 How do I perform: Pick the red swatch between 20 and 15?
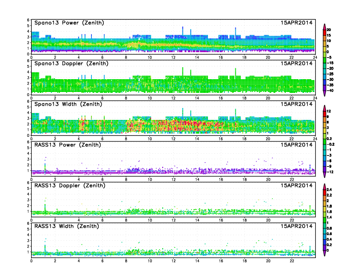coord(325,32)
